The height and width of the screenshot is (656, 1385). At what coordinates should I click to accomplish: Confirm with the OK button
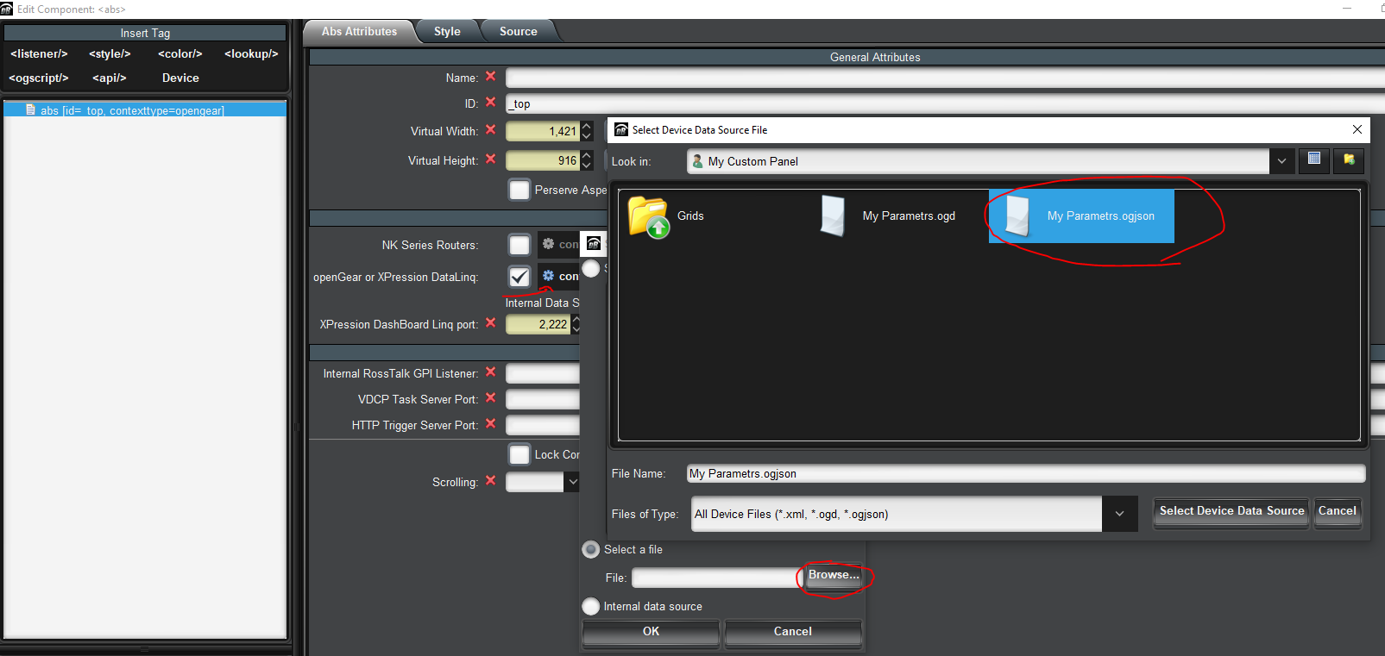click(651, 632)
